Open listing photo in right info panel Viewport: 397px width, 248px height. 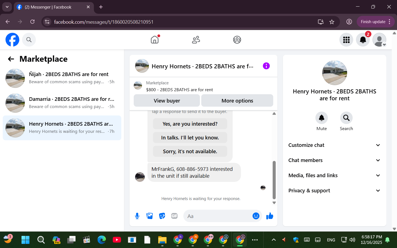coord(335,73)
